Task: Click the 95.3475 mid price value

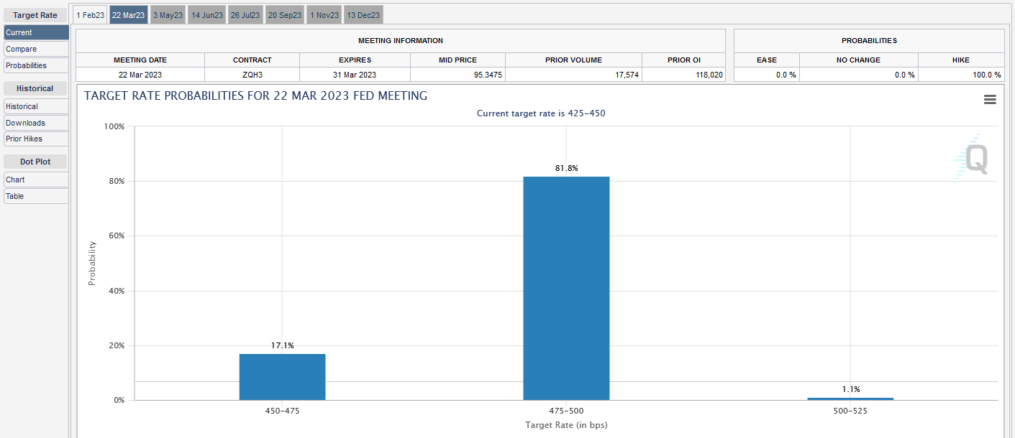Action: [489, 75]
